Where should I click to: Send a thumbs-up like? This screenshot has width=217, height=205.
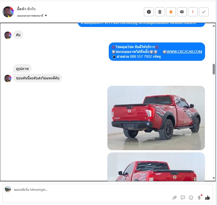coord(208,198)
